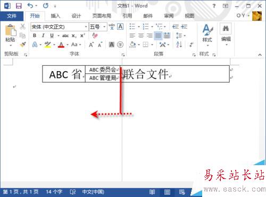The width and height of the screenshot is (266, 197).
Task: Click the decrease indent icon
Action: [176, 27]
